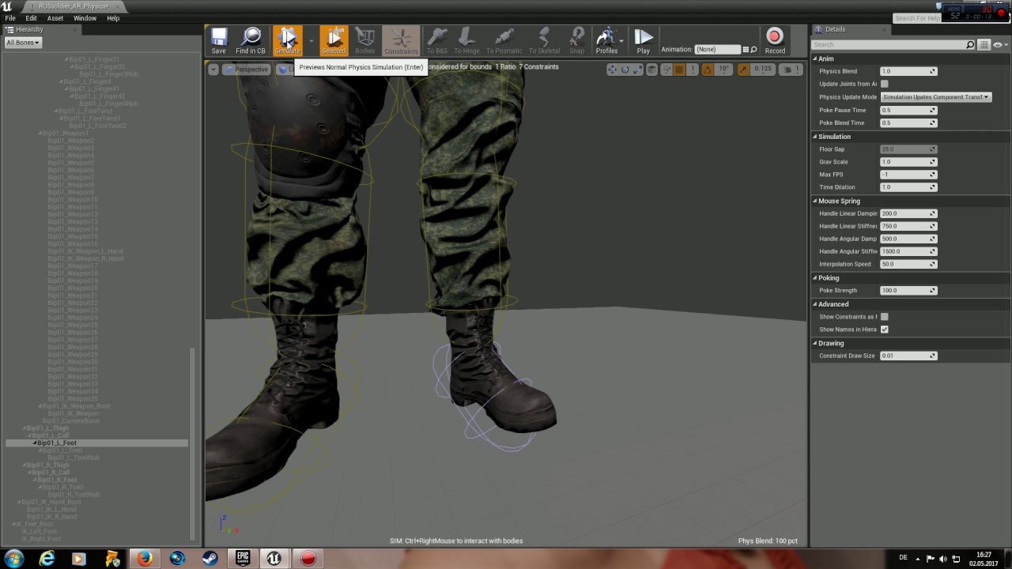Image resolution: width=1012 pixels, height=569 pixels.
Task: Click the Record toolbar button
Action: (x=775, y=41)
